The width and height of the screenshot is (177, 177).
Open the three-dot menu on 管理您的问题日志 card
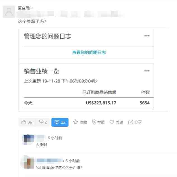click(x=147, y=36)
